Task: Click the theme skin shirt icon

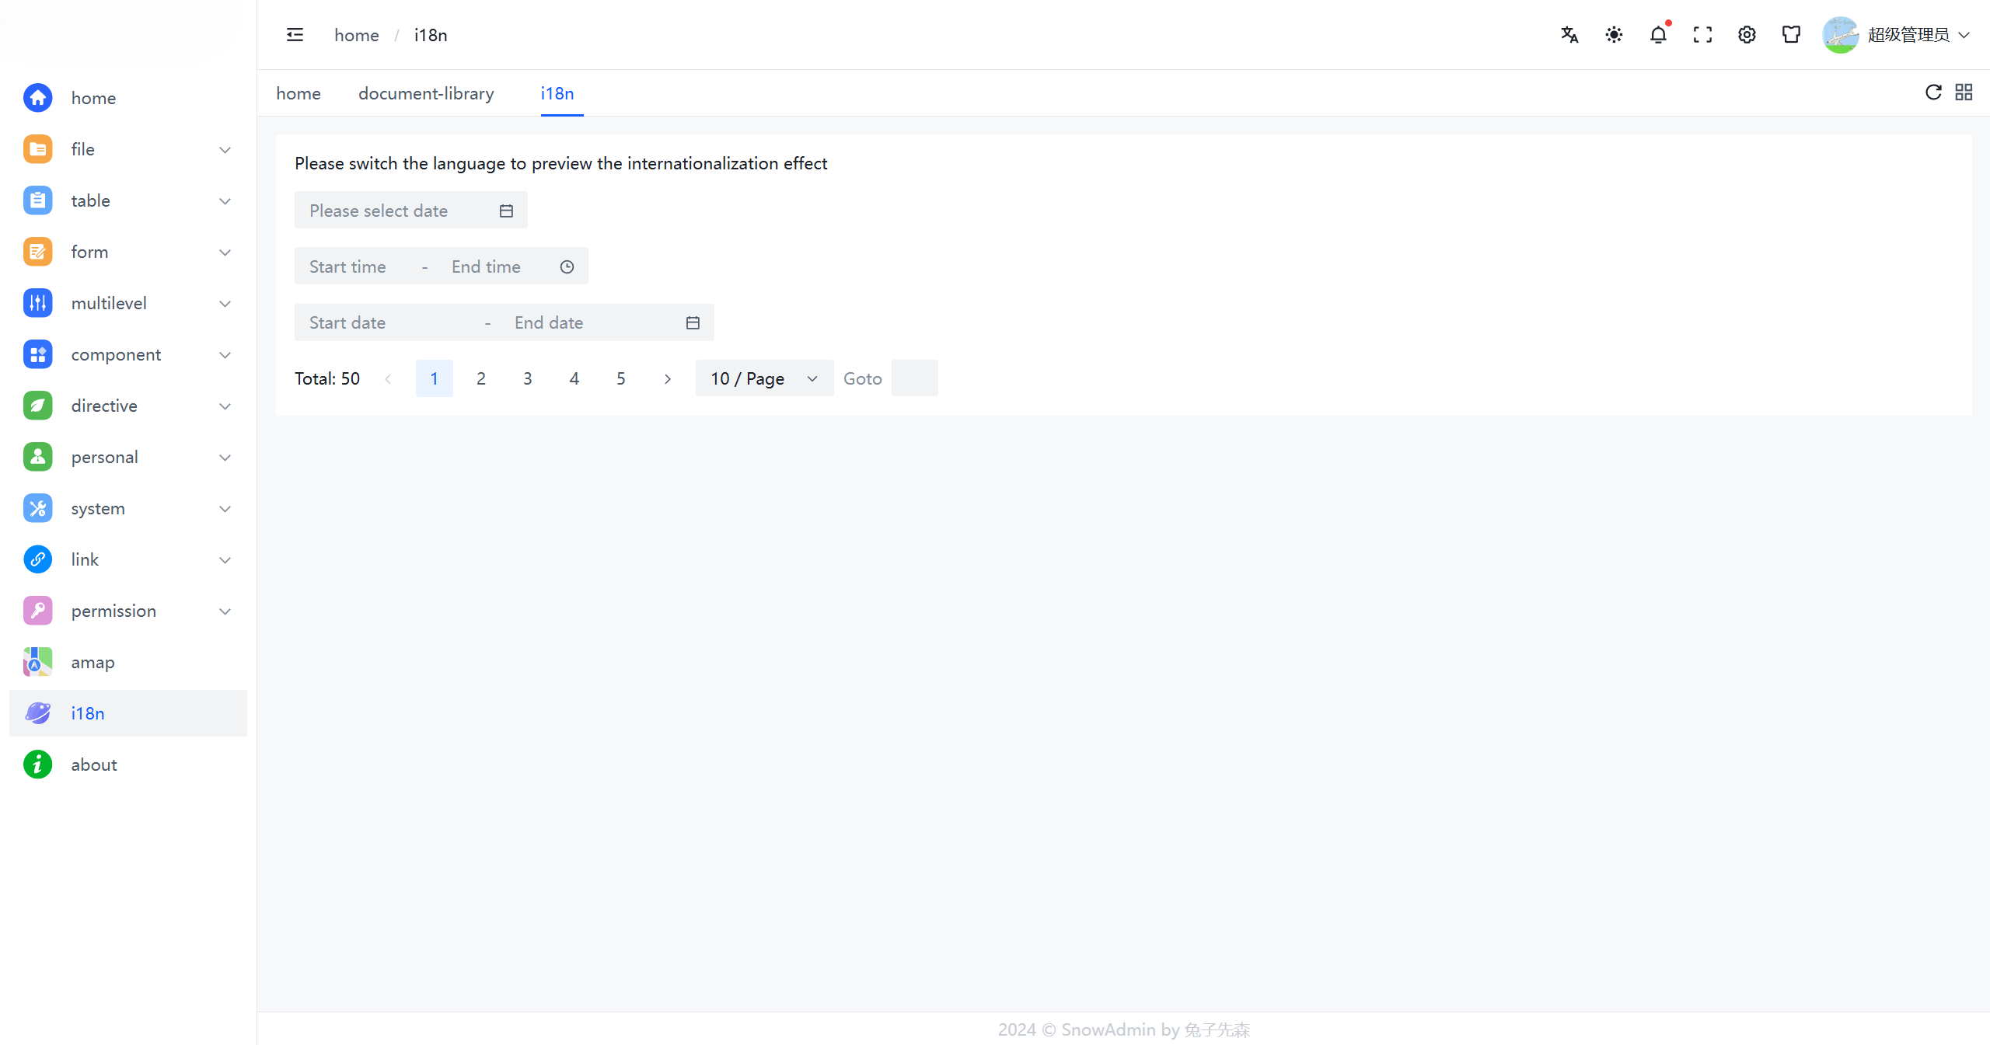Action: 1791,35
